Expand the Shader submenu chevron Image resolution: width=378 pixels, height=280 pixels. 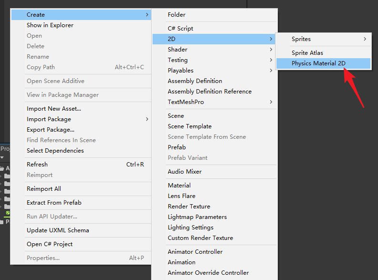pyautogui.click(x=271, y=50)
